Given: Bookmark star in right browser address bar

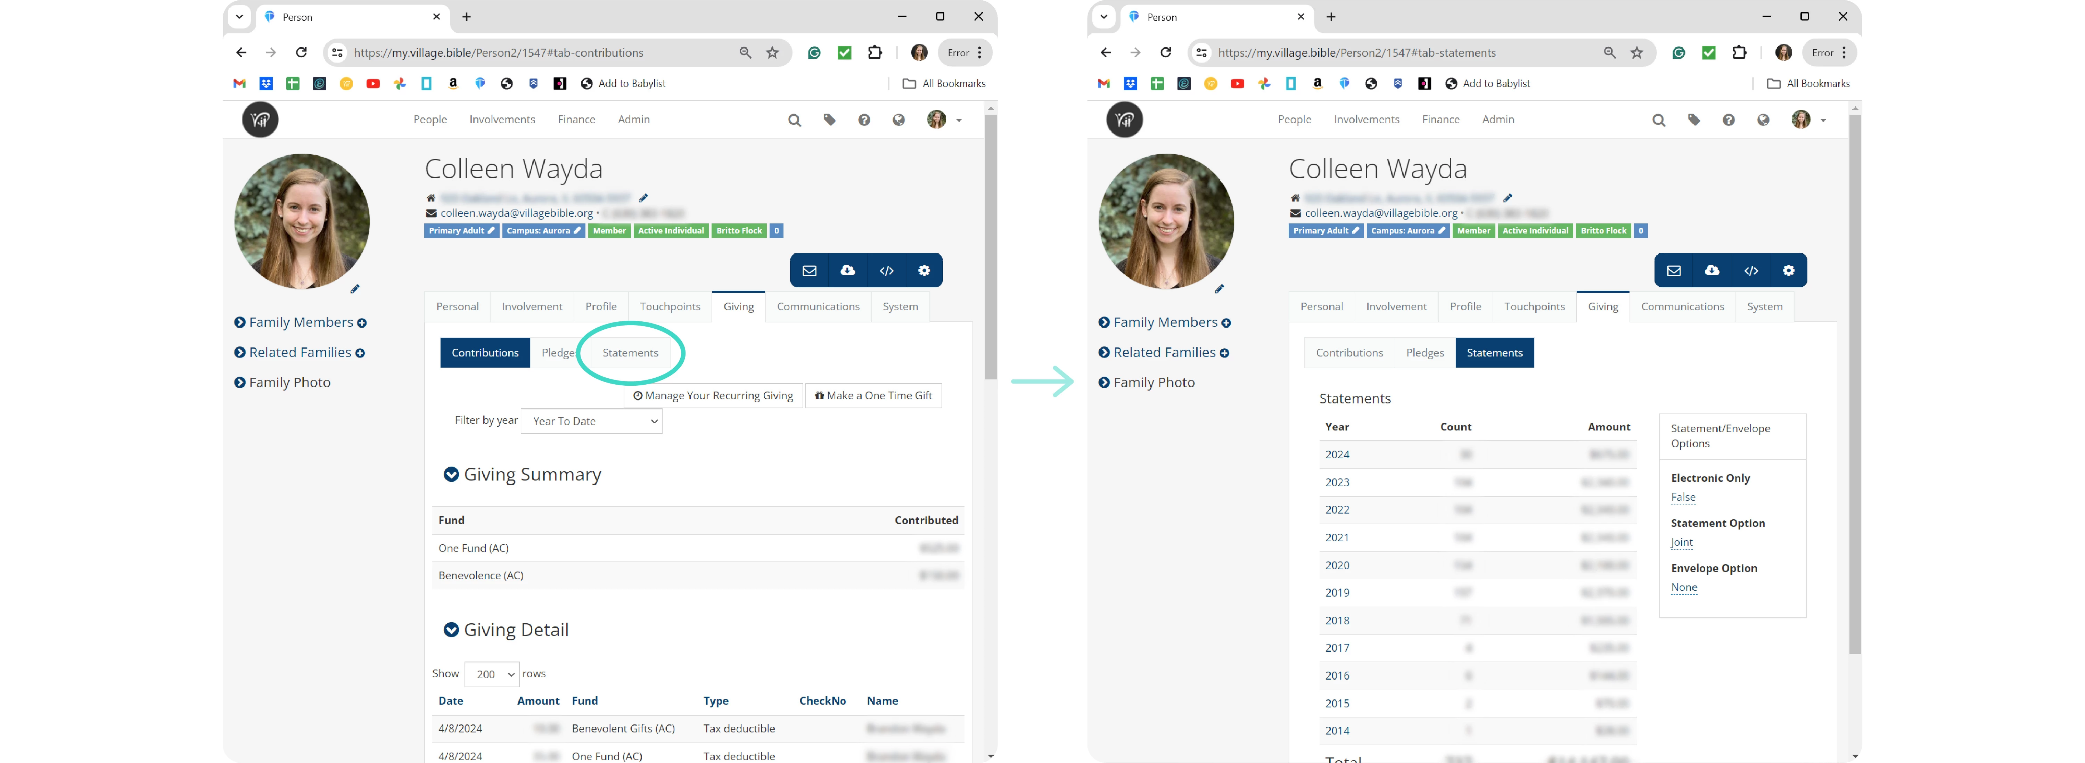Looking at the screenshot, I should (1636, 52).
